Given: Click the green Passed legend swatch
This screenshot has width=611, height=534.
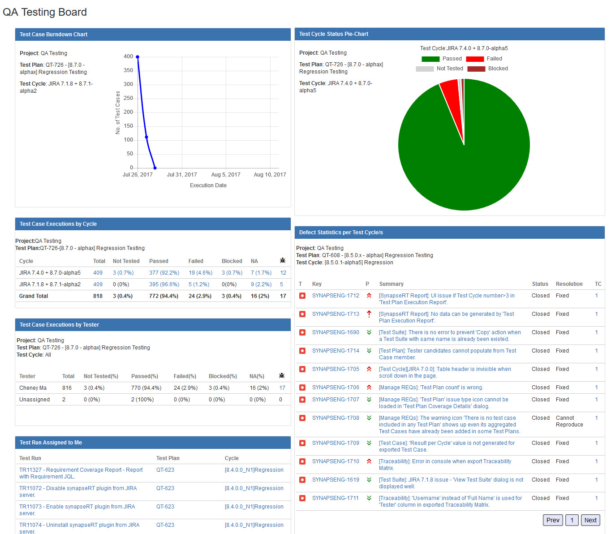Looking at the screenshot, I should point(430,59).
